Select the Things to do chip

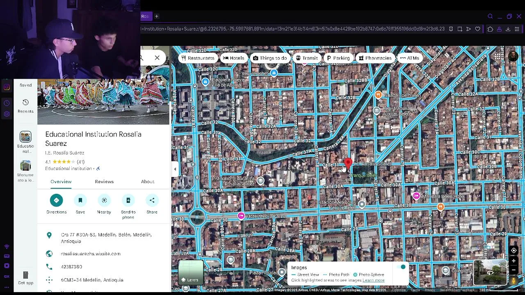269,58
